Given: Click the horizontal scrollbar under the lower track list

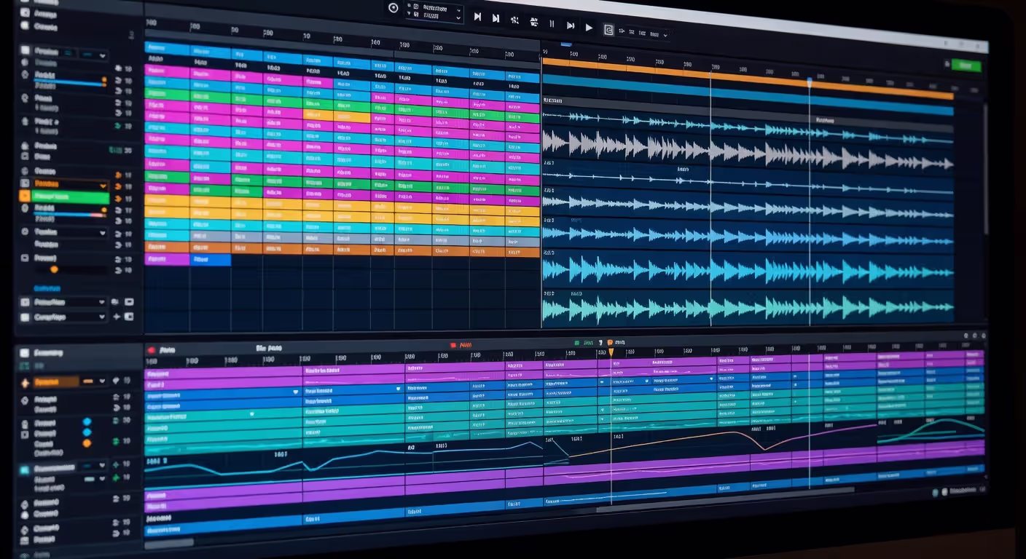Looking at the screenshot, I should coord(169,543).
